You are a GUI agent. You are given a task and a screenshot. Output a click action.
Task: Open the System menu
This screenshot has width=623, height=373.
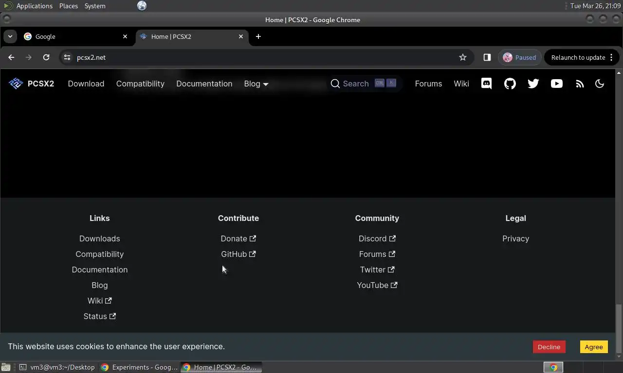click(x=95, y=6)
